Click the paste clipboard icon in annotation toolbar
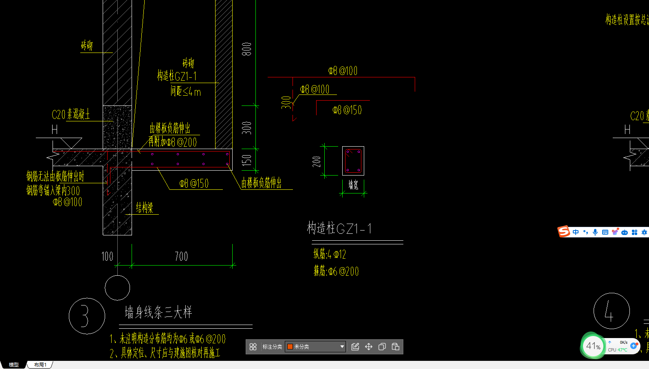 pyautogui.click(x=396, y=347)
